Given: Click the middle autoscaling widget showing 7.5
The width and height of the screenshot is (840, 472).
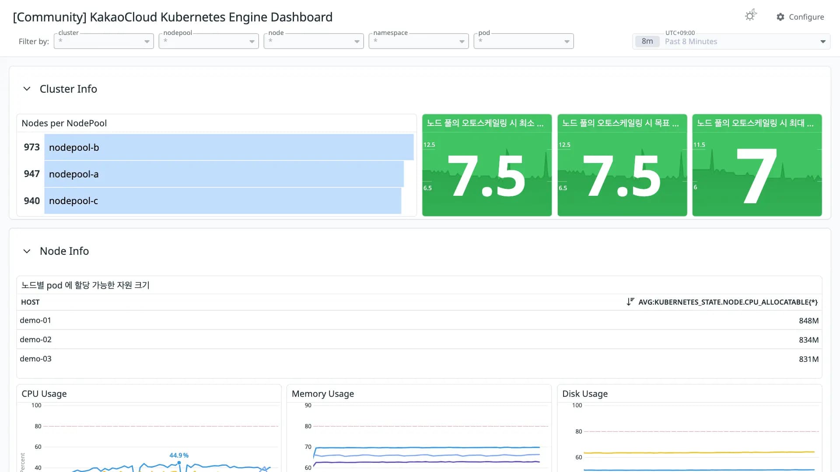Looking at the screenshot, I should click(x=622, y=165).
